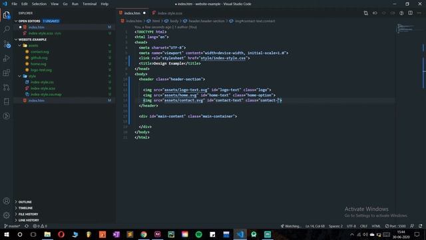Click the Open Changes compare icon
The height and width of the screenshot is (240, 426).
click(x=365, y=13)
